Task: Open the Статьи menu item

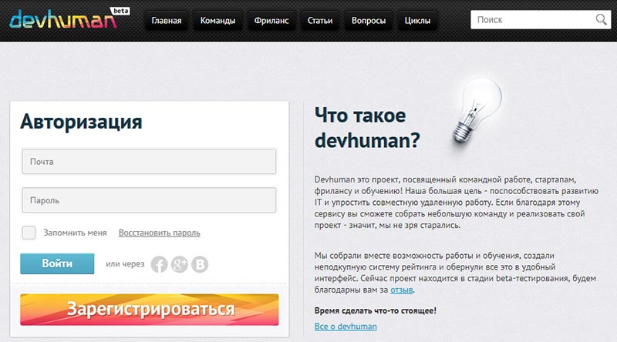Action: point(320,21)
